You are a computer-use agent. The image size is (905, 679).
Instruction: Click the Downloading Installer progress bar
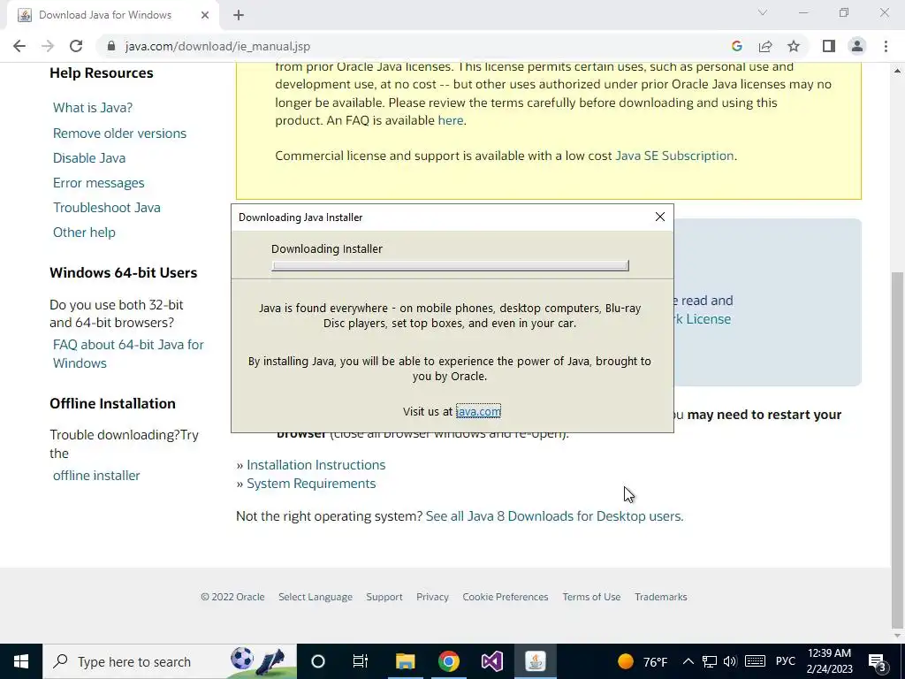pyautogui.click(x=450, y=265)
